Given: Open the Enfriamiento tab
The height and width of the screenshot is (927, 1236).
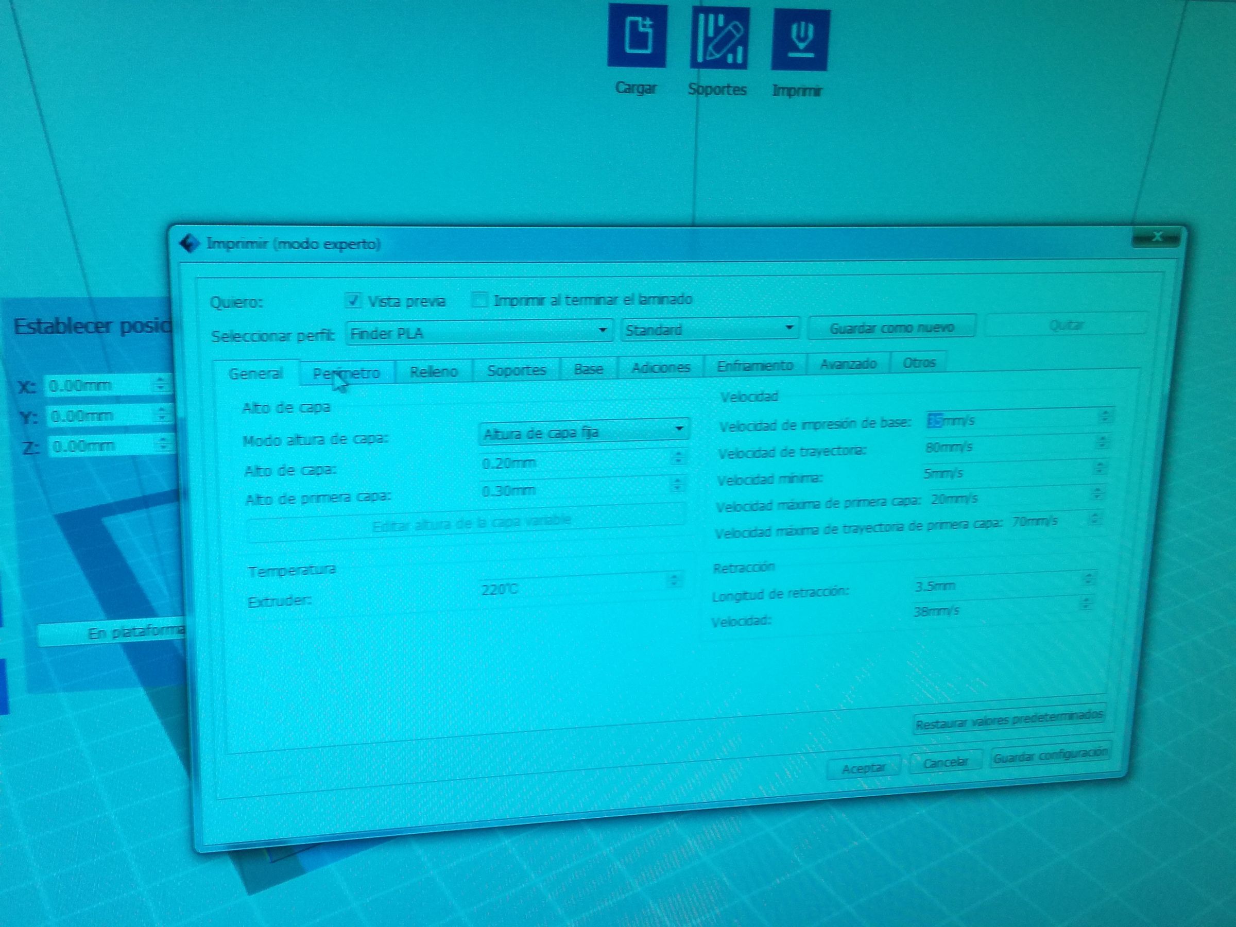Looking at the screenshot, I should pos(755,366).
